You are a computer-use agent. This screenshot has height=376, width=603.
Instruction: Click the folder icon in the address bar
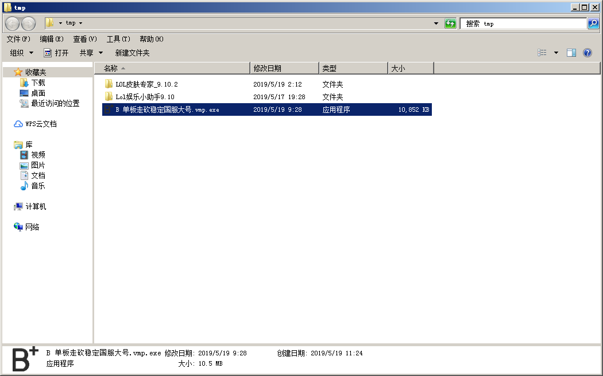49,22
